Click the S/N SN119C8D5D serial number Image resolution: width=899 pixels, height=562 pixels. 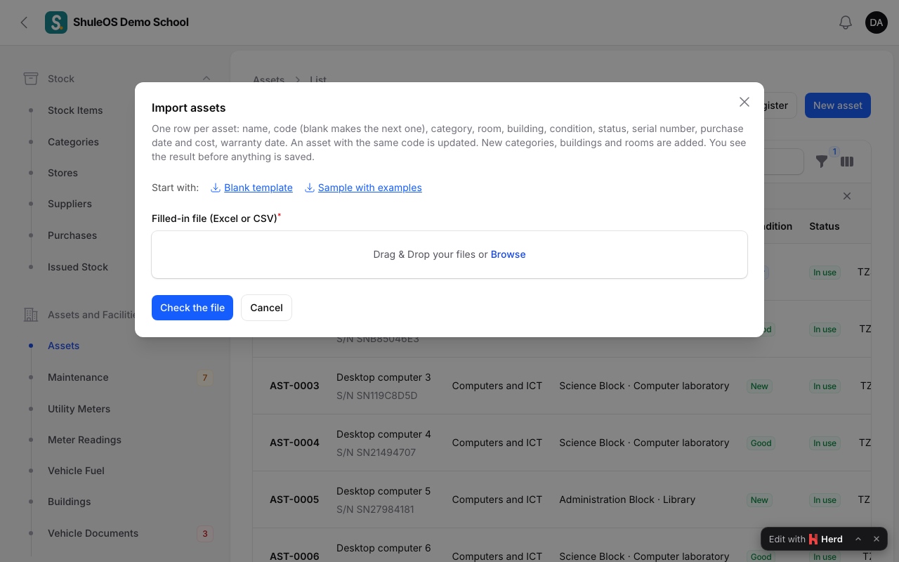(x=376, y=396)
